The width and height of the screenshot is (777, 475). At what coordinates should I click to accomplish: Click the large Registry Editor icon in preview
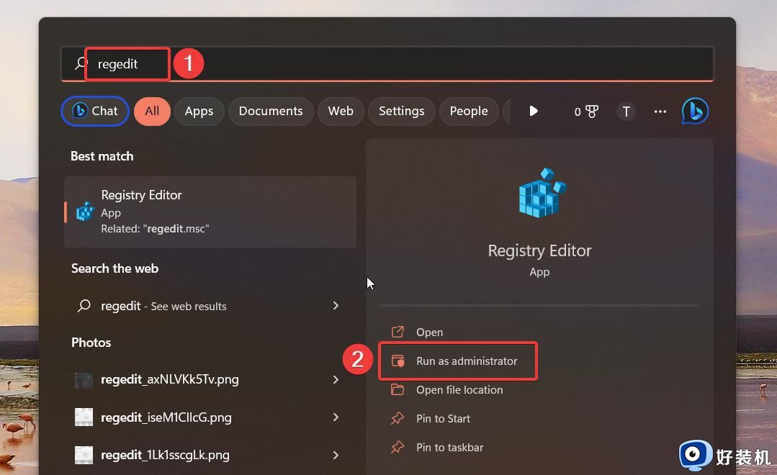pyautogui.click(x=539, y=193)
